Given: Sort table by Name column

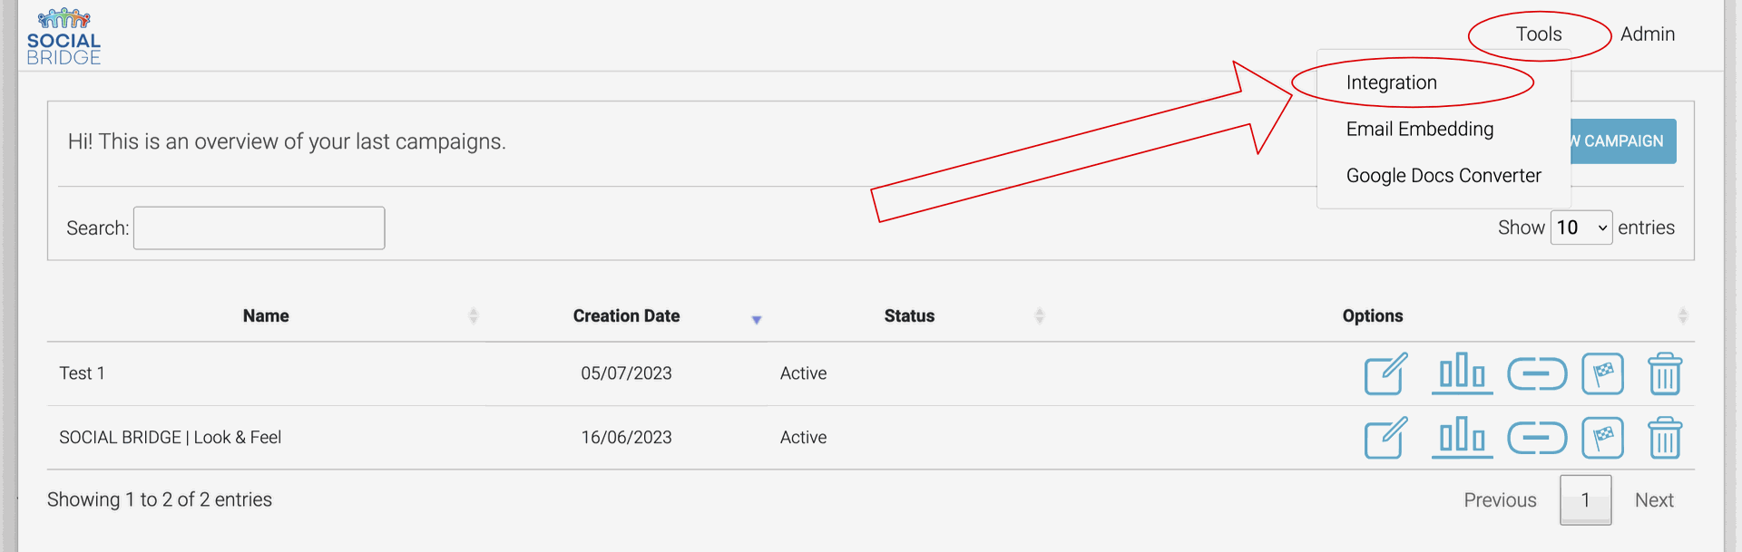Looking at the screenshot, I should coord(265,315).
